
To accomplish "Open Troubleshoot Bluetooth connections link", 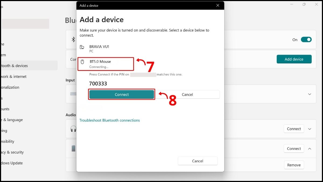I will pos(110,120).
